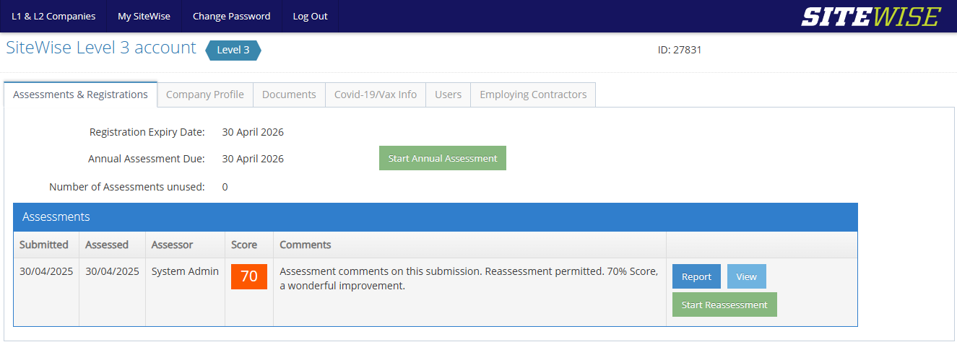The image size is (957, 355).
Task: Open Change Password page
Action: (x=231, y=16)
